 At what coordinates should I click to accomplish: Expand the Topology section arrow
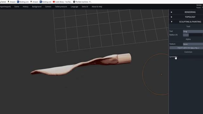tap(171, 17)
